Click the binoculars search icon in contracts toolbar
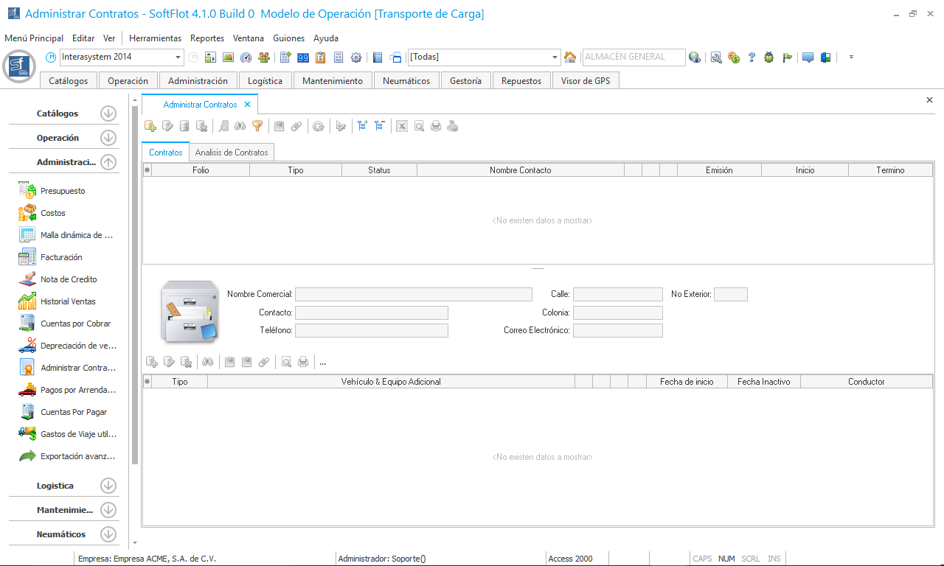Screen dimensions: 944x566 (x=240, y=126)
